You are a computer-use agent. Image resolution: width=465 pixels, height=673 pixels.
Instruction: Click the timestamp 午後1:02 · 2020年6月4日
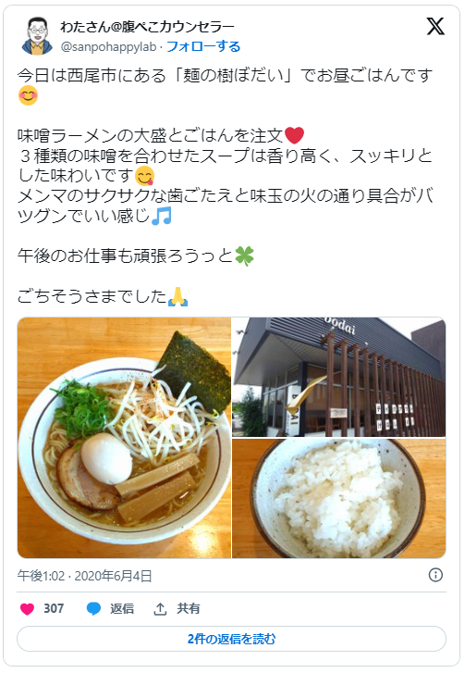(84, 576)
